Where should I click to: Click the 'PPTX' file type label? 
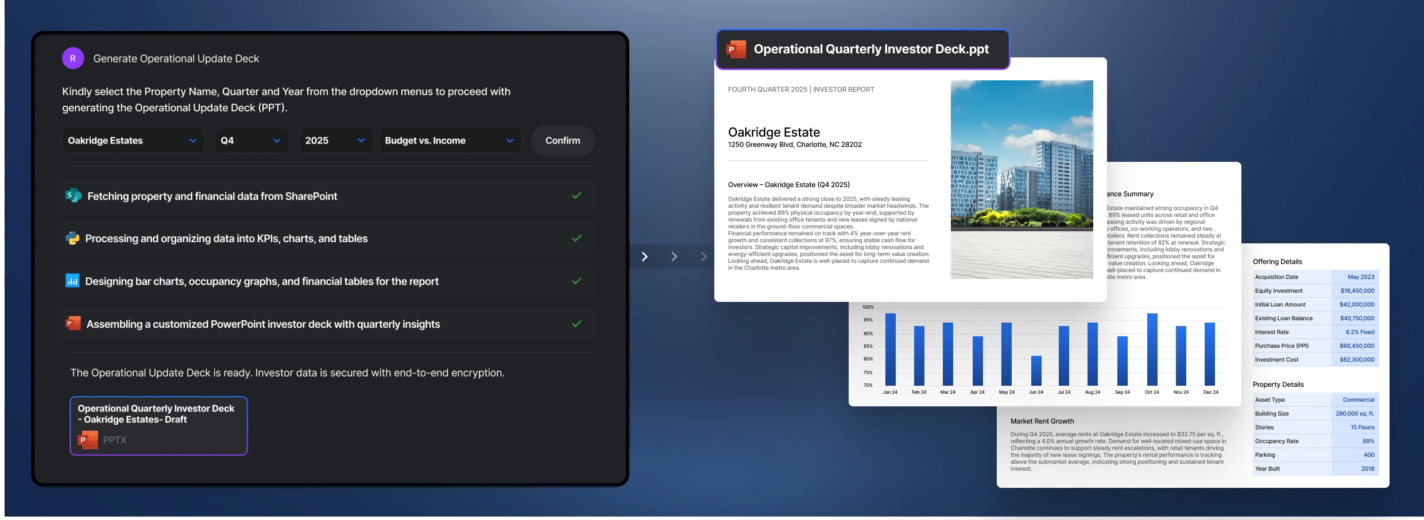click(115, 440)
